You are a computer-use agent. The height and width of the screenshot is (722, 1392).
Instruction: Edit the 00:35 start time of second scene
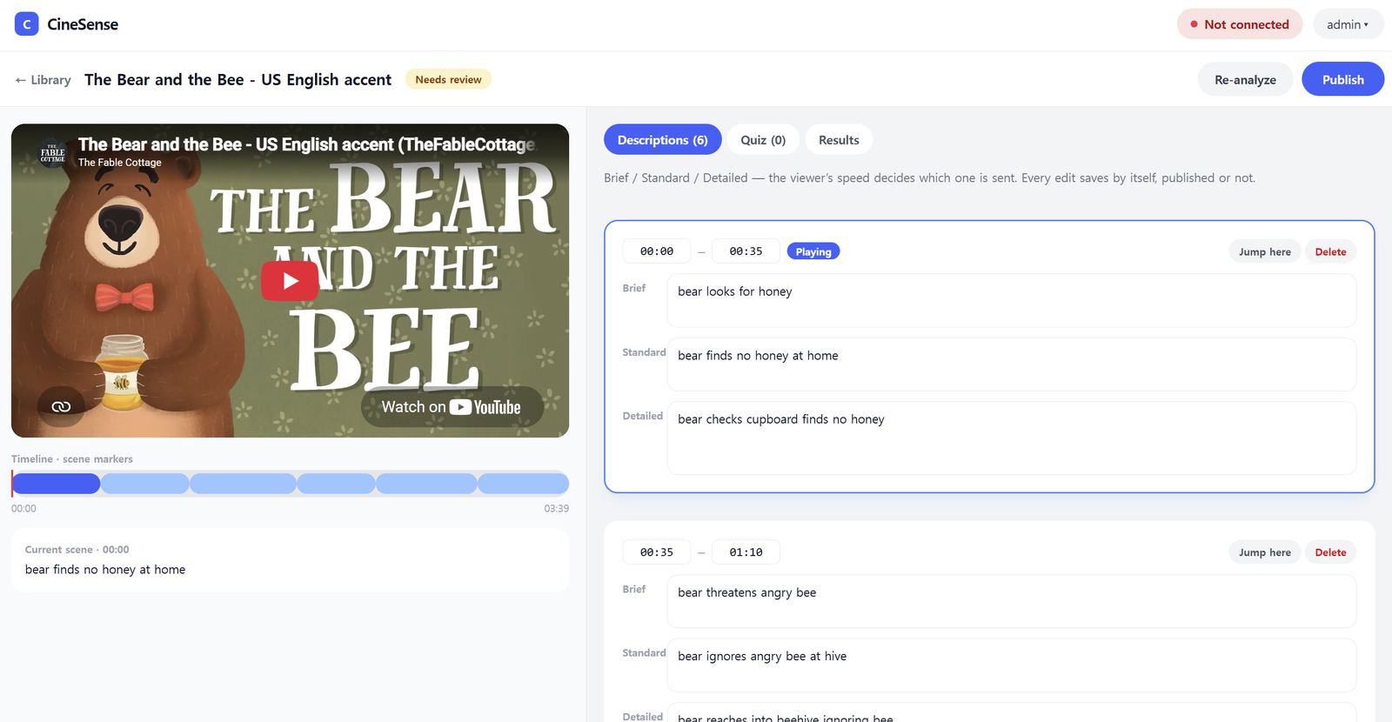[657, 552]
